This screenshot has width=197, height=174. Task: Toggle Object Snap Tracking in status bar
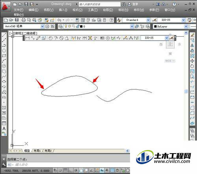click(91, 170)
